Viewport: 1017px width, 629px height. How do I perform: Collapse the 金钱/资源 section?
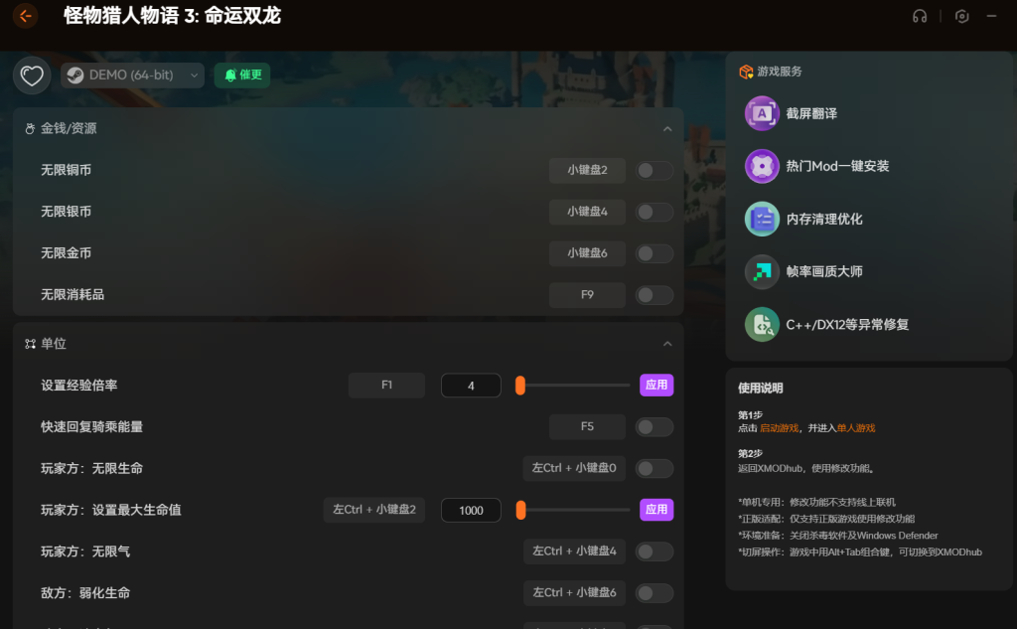click(667, 129)
